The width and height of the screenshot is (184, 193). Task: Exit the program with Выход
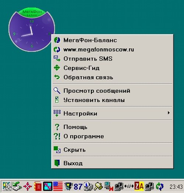point(112,163)
